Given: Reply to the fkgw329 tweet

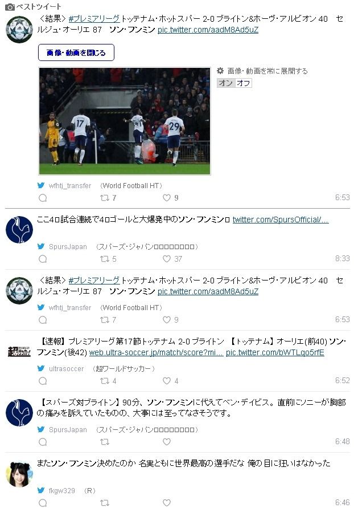Looking at the screenshot, I should tap(43, 502).
